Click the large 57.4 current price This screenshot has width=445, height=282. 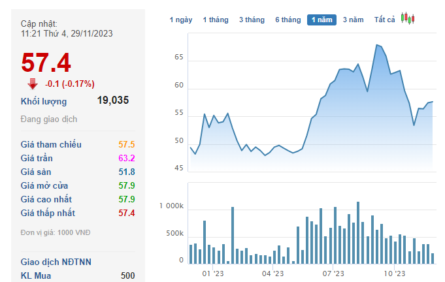tap(46, 63)
